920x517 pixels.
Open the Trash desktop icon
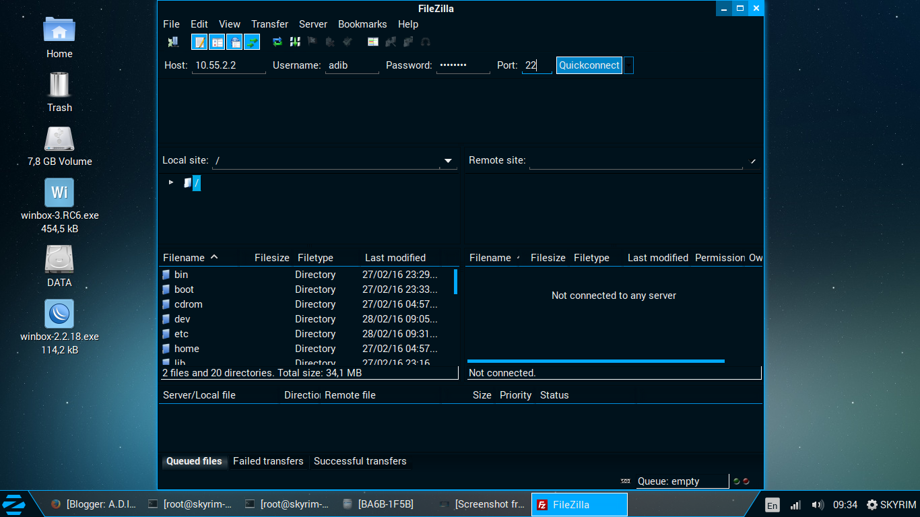tap(59, 85)
